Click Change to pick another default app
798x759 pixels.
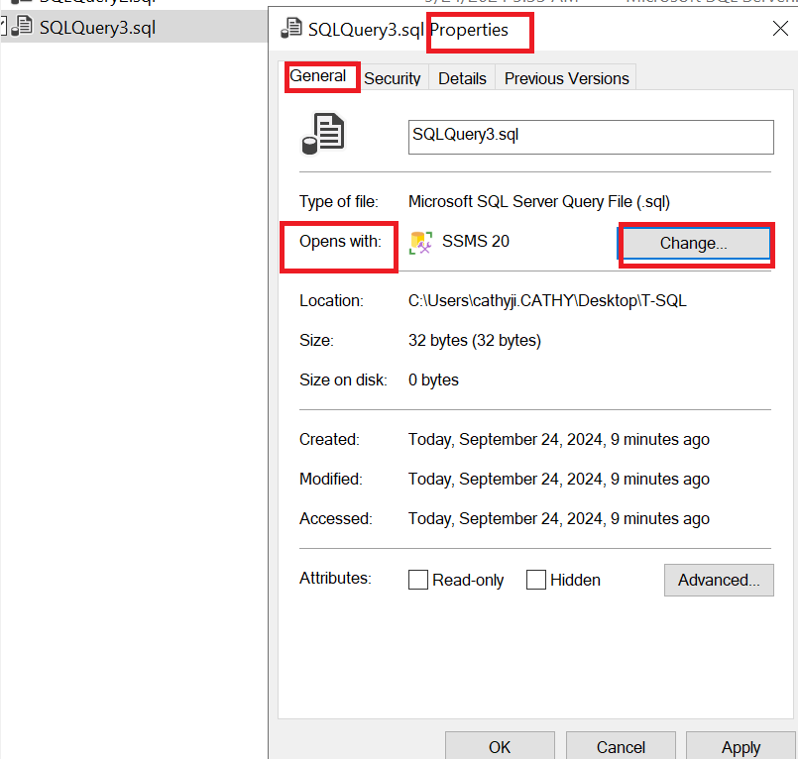coord(693,243)
